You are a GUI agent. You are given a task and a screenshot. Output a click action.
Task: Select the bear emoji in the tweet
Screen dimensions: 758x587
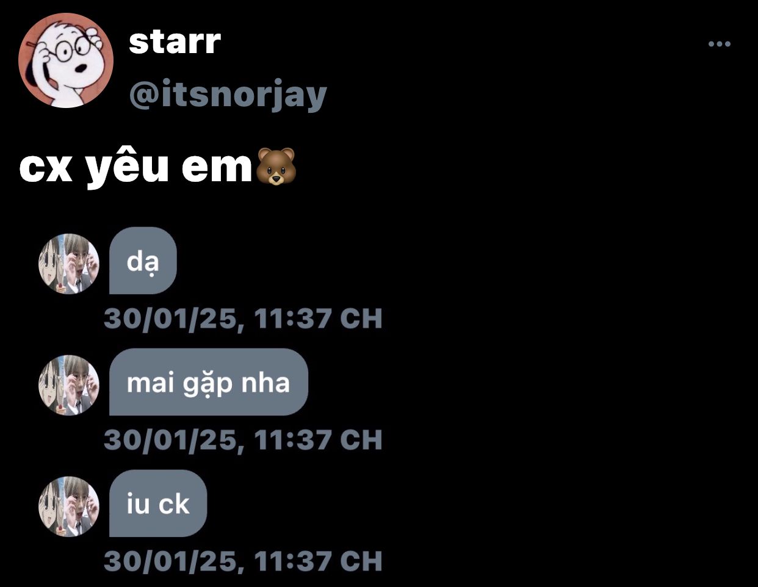pyautogui.click(x=276, y=167)
